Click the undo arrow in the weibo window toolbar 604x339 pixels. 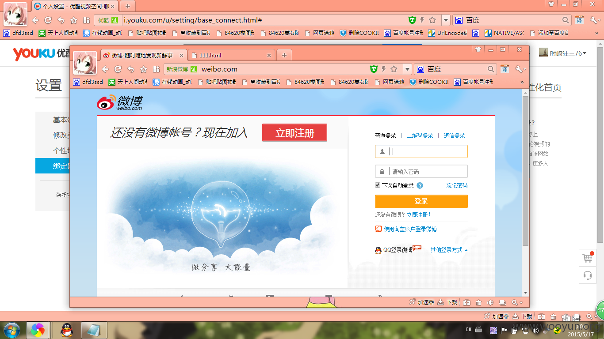[x=131, y=69]
